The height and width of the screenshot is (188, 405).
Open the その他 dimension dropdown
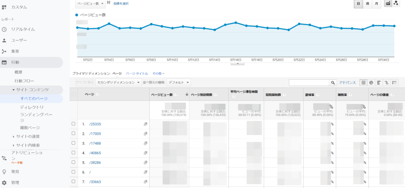click(x=158, y=73)
